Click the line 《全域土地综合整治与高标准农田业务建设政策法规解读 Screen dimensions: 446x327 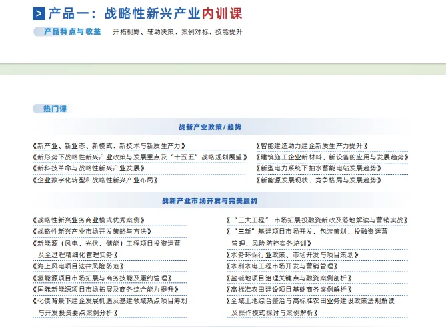tap(310, 301)
